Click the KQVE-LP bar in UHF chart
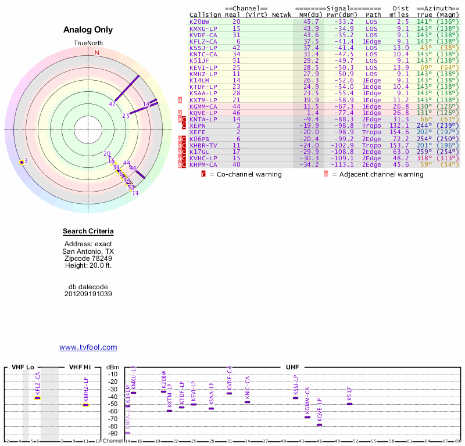Image resolution: width=465 pixels, height=446 pixels. point(319,425)
